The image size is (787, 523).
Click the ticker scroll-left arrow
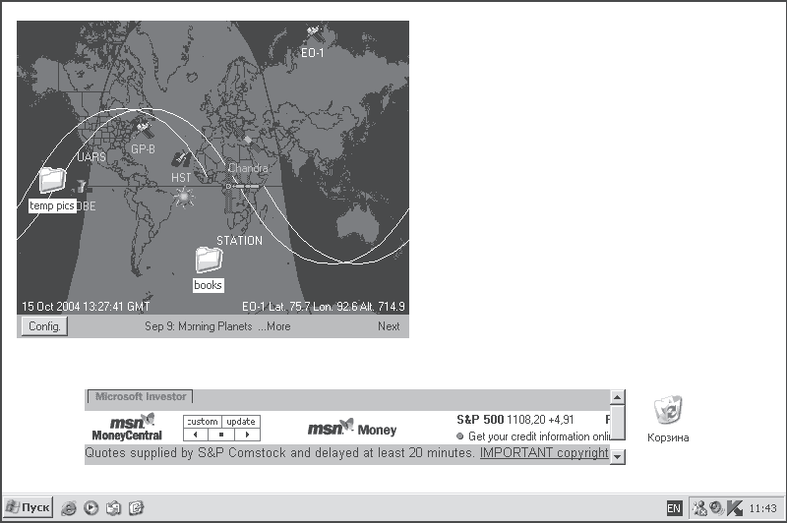196,435
